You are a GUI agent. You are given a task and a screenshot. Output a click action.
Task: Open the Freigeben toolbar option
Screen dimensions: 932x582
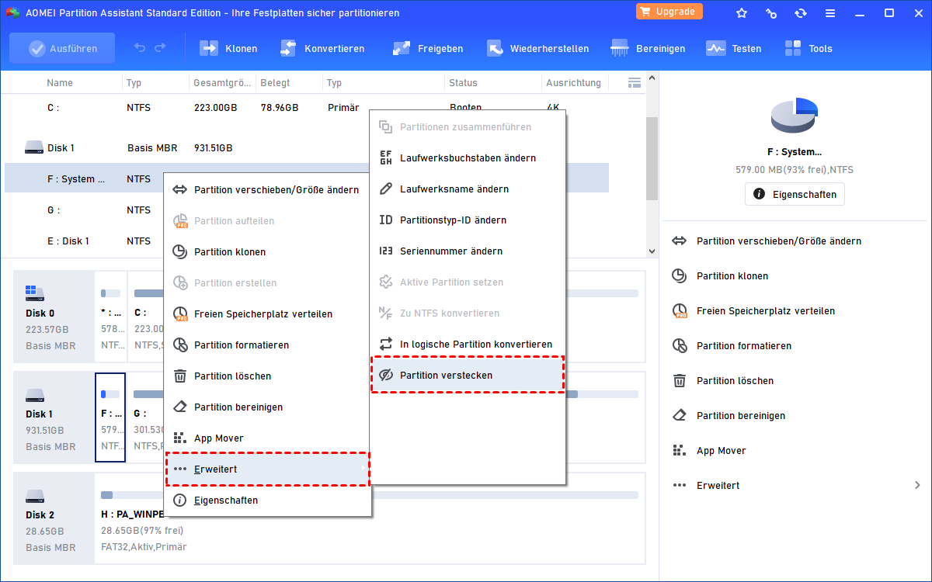427,48
